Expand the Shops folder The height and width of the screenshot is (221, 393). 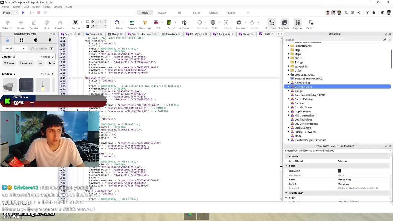point(288,58)
